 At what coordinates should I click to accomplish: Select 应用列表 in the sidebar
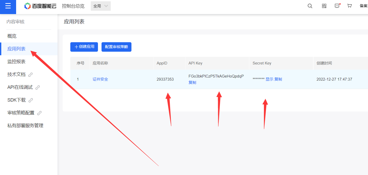point(29,49)
